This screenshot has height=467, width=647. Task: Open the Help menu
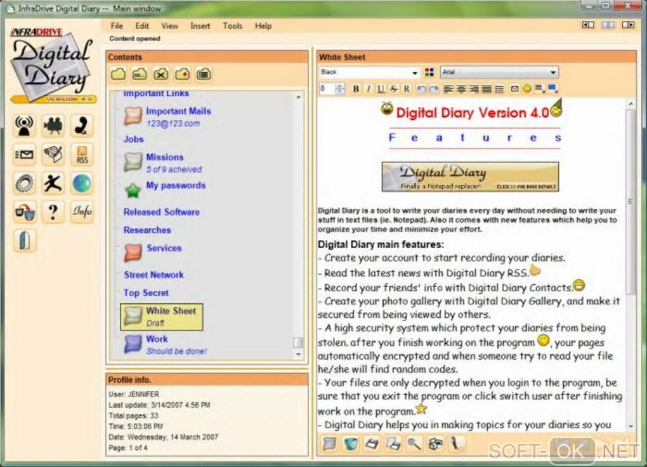pyautogui.click(x=263, y=26)
